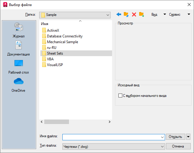Open the arrow next to Открыть button
The height and width of the screenshot is (153, 194).
(188, 137)
